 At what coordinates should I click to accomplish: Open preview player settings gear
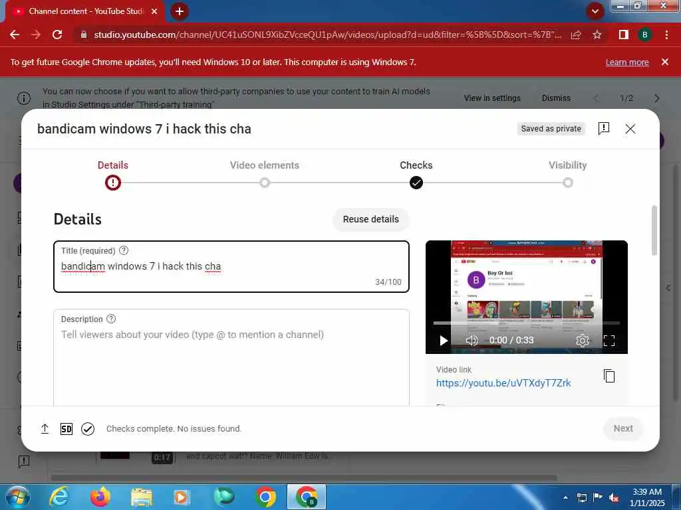pyautogui.click(x=582, y=341)
